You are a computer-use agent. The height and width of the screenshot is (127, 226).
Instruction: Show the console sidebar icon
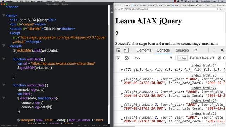point(118,58)
